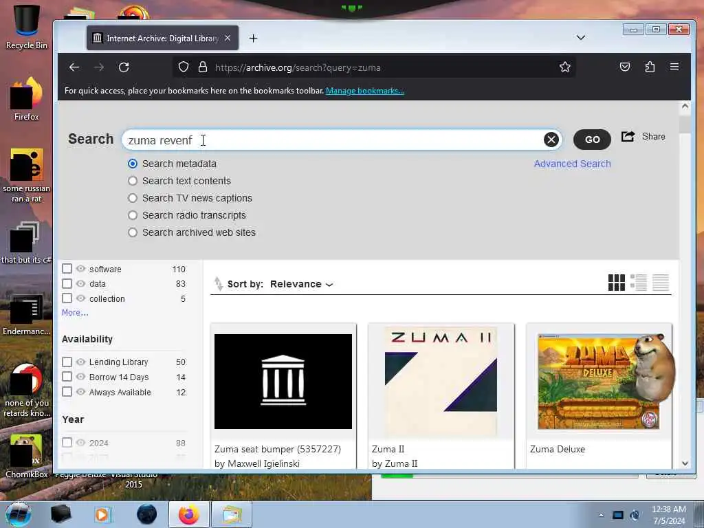Toggle sort direction arrows beside Sort by
This screenshot has height=528, width=704.
[218, 284]
